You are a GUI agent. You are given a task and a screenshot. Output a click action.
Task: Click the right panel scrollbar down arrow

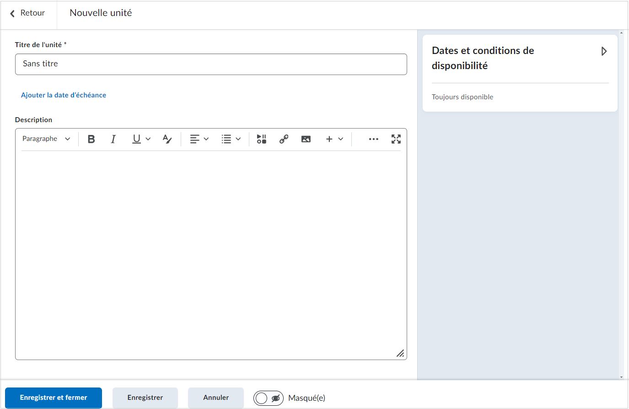(621, 377)
